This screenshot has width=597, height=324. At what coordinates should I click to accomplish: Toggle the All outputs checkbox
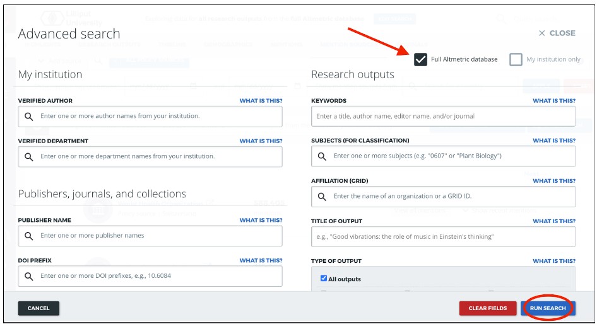pyautogui.click(x=324, y=279)
